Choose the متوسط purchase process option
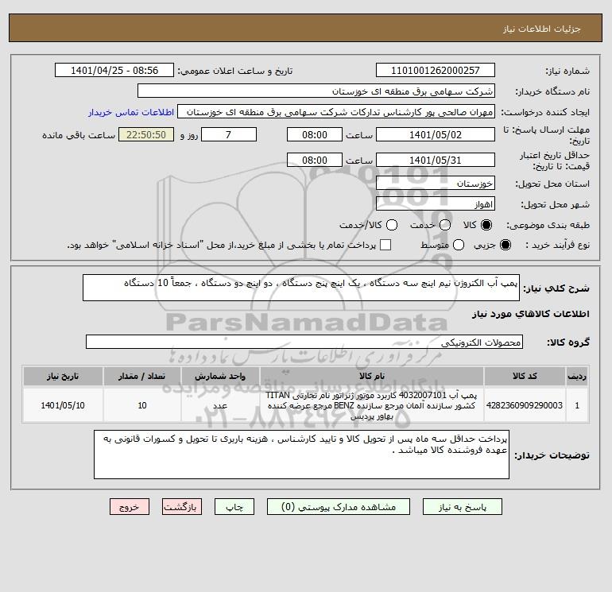This screenshot has width=612, height=592. click(x=459, y=245)
